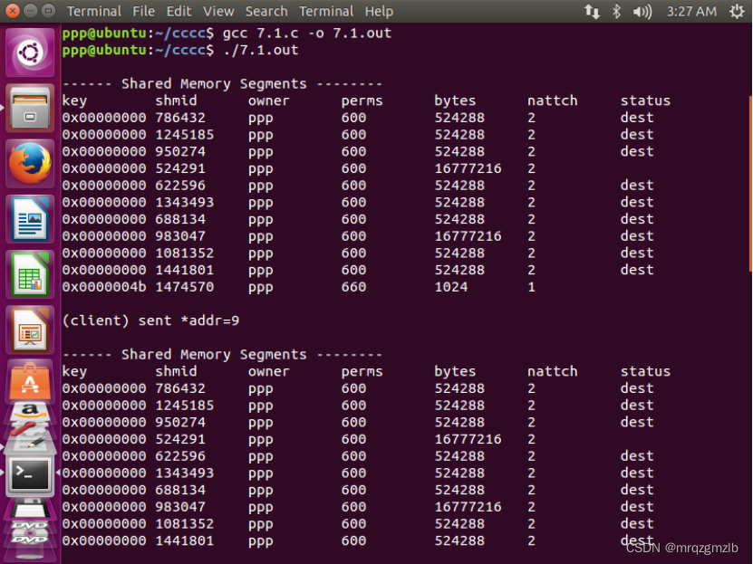Click the '(client) sent *addr=9' output line
The image size is (753, 564).
pyautogui.click(x=150, y=320)
